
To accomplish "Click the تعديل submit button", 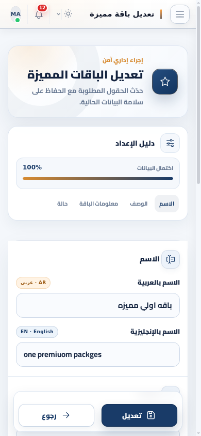I will coord(139,415).
